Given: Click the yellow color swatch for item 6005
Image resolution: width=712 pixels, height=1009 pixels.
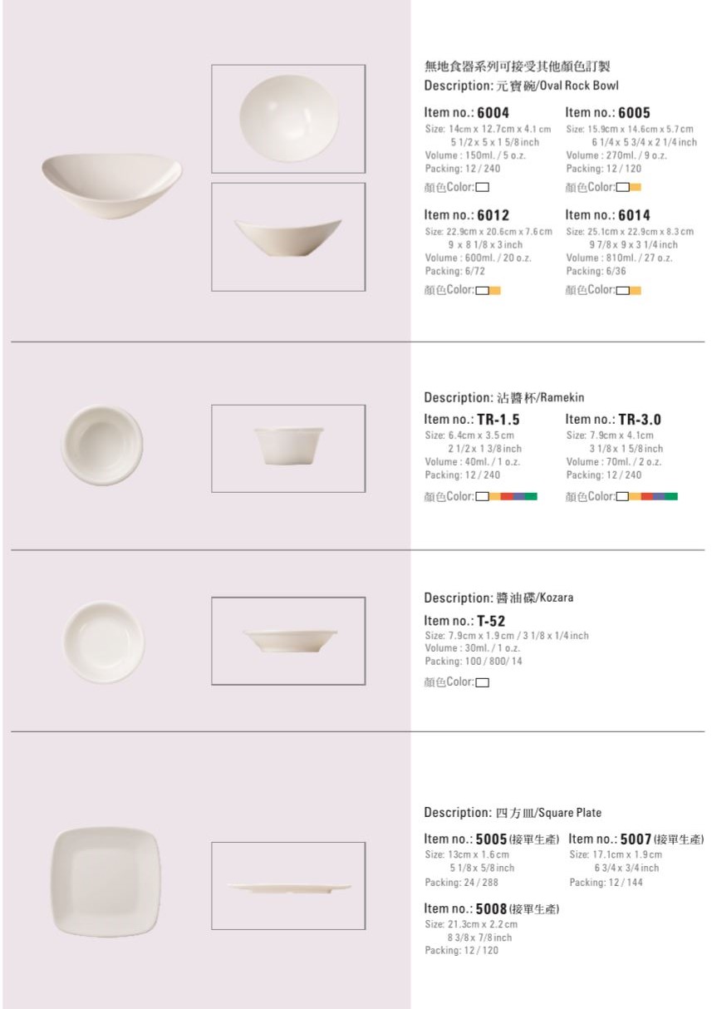Looking at the screenshot, I should (636, 187).
